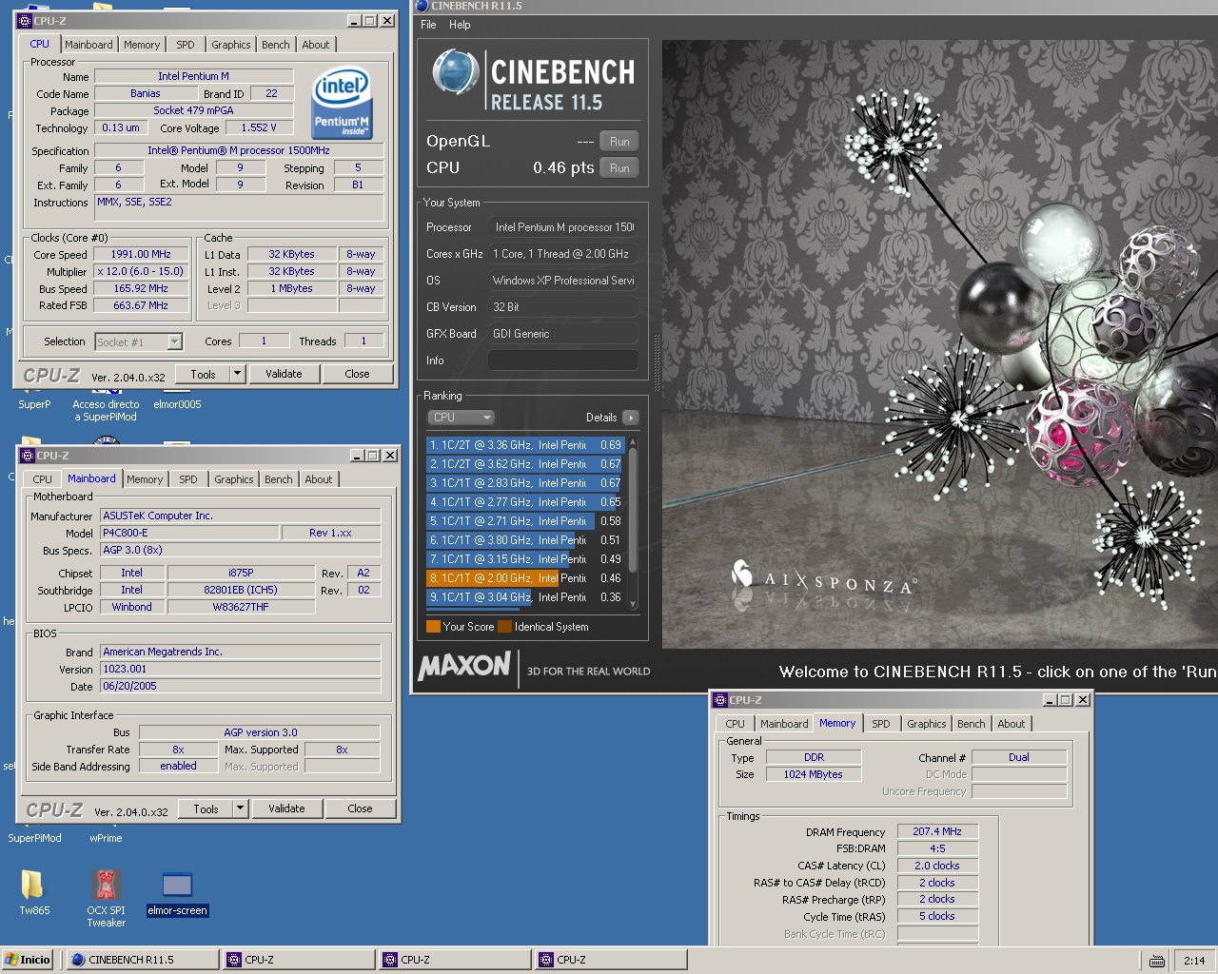Open Bench tab in Memory CPU-Z window
Screen dimensions: 1218x974
[x=972, y=724]
